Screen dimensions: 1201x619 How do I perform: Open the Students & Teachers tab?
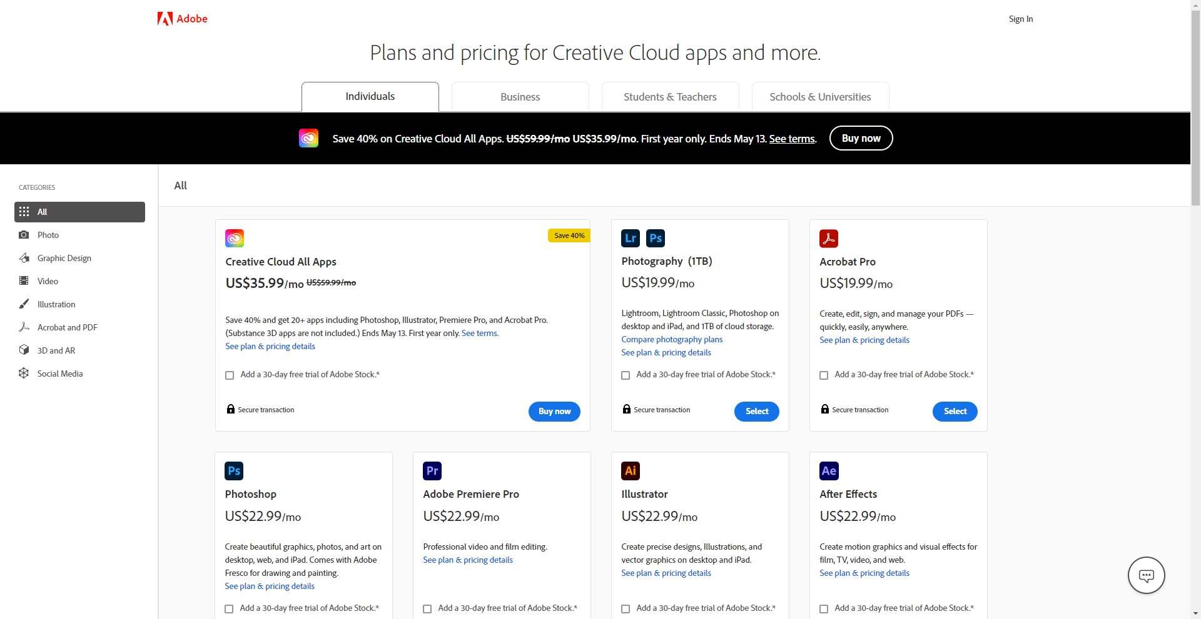click(x=670, y=97)
